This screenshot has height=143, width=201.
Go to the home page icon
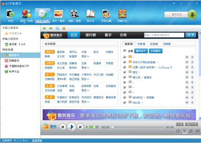pyautogui.click(x=64, y=28)
